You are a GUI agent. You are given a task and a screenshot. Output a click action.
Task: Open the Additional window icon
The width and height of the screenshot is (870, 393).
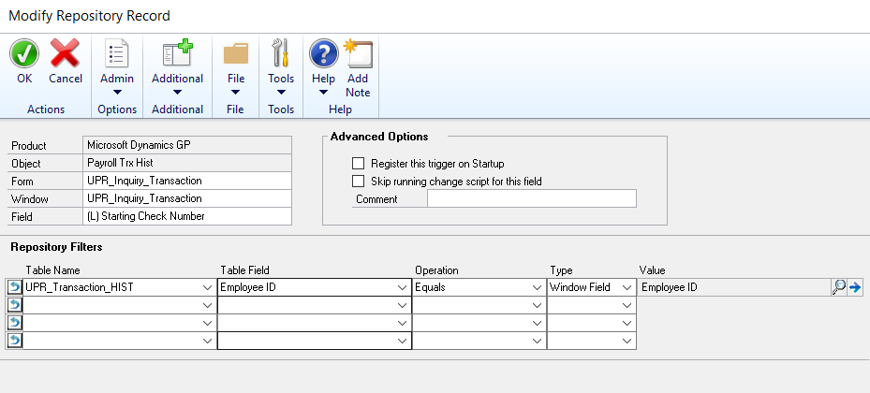pyautogui.click(x=178, y=53)
